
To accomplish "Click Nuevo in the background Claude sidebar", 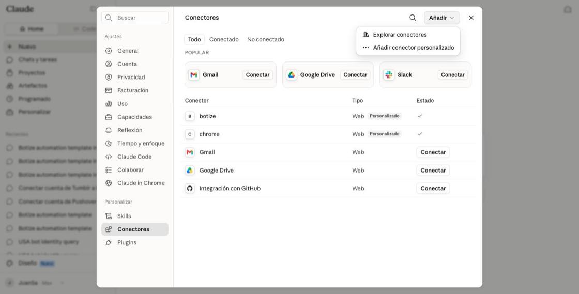I will (x=27, y=47).
